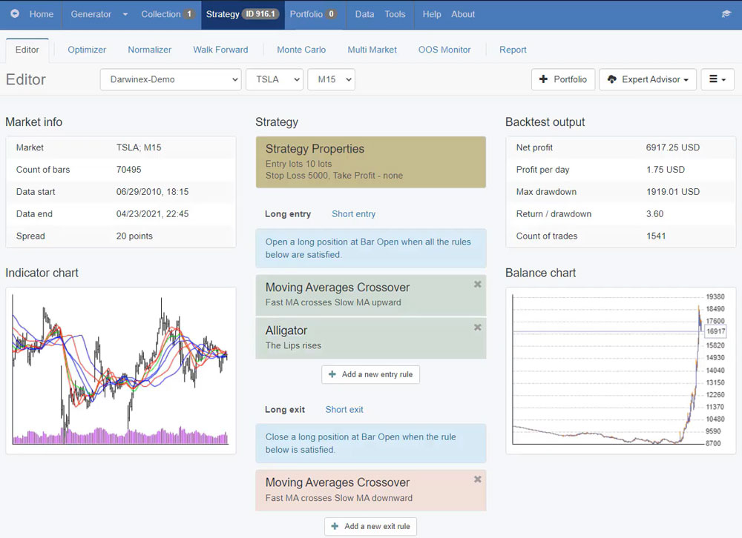This screenshot has height=538, width=742.
Task: Open the Help menu
Action: [x=432, y=14]
